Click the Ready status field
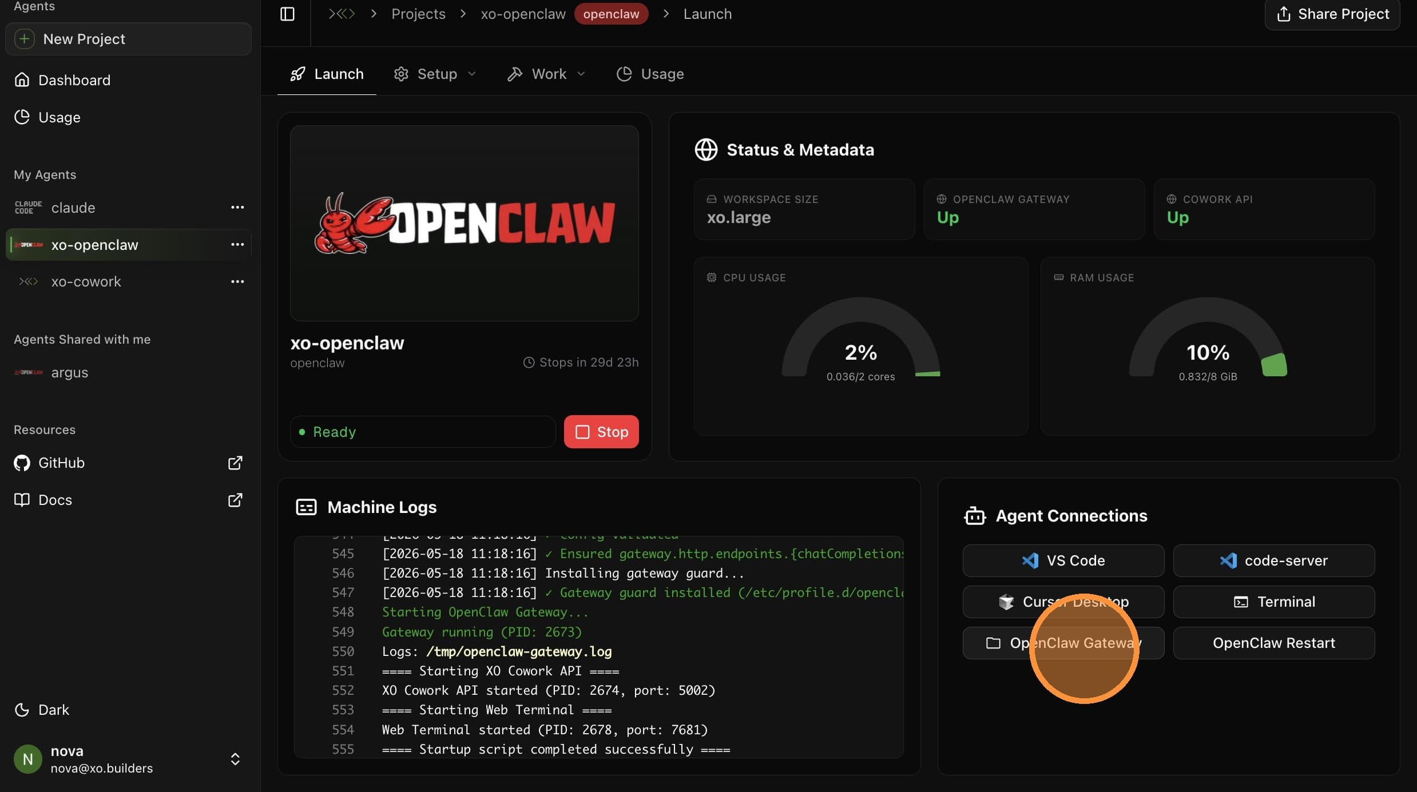 (423, 432)
